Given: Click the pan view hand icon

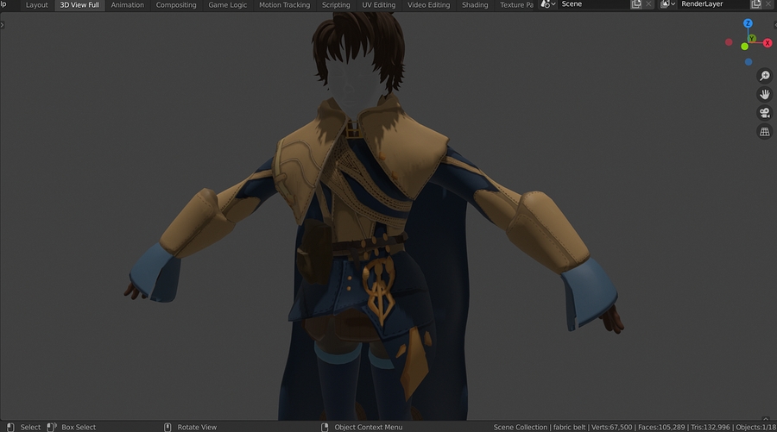Looking at the screenshot, I should click(764, 94).
